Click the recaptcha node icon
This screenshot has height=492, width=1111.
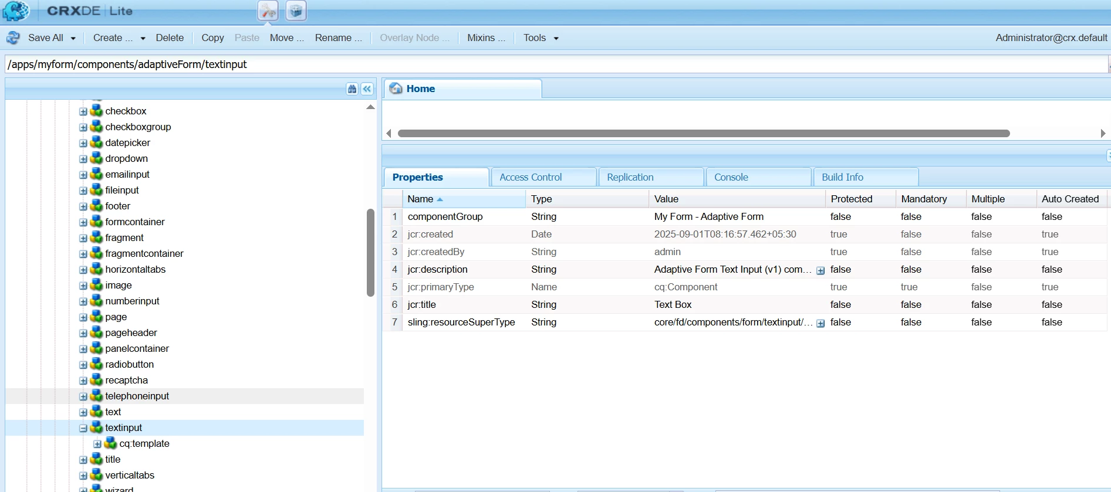tap(96, 380)
